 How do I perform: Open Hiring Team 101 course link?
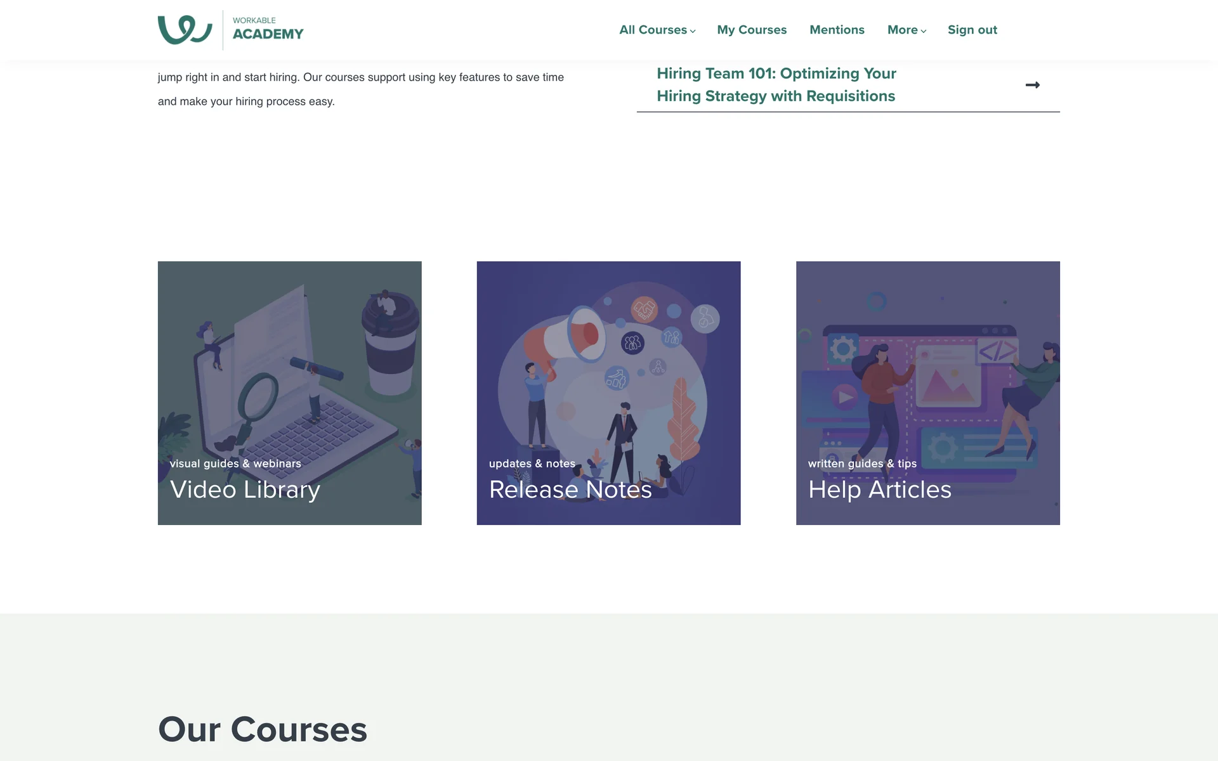[776, 85]
